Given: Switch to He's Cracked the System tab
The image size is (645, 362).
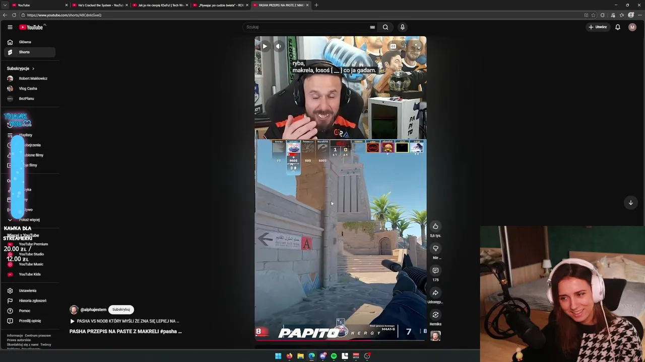Looking at the screenshot, I should (x=100, y=5).
